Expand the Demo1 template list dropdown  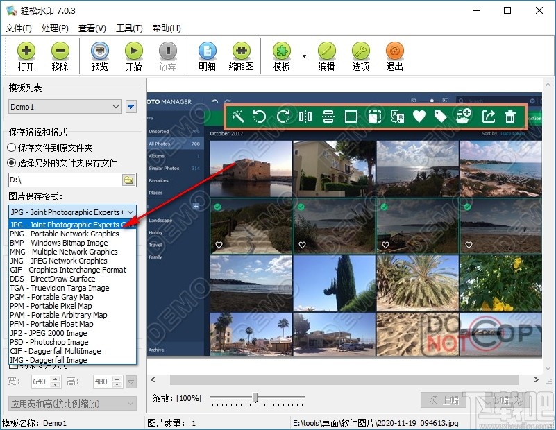tap(116, 107)
